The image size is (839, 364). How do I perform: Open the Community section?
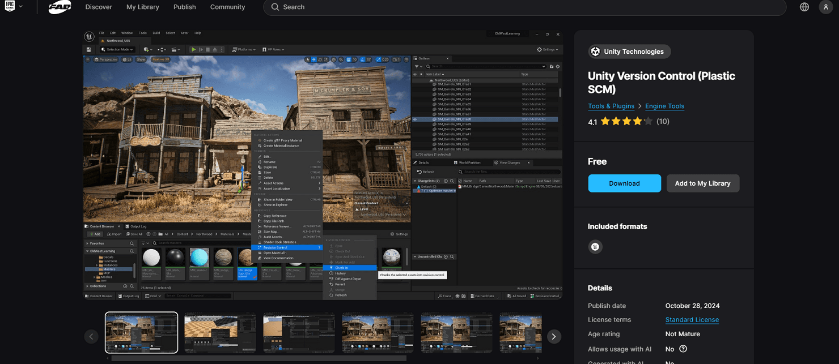[x=227, y=7]
